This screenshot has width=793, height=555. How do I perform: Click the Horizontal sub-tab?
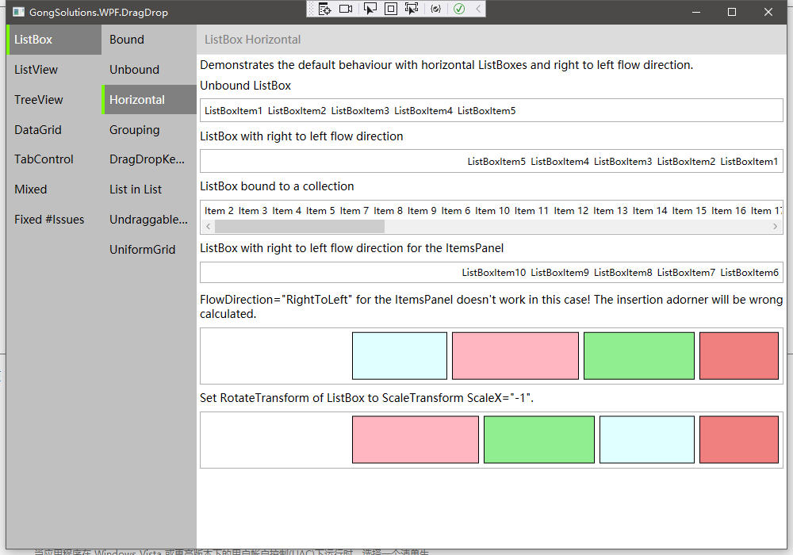tap(149, 100)
